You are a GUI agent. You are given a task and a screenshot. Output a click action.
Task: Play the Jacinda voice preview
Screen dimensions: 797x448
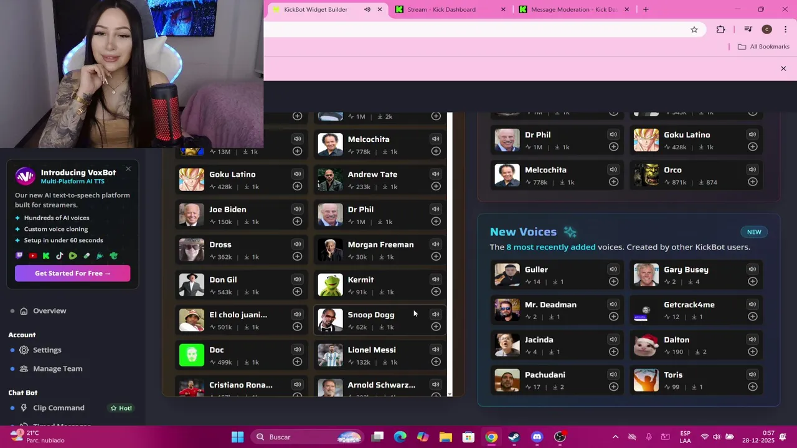[x=613, y=340]
